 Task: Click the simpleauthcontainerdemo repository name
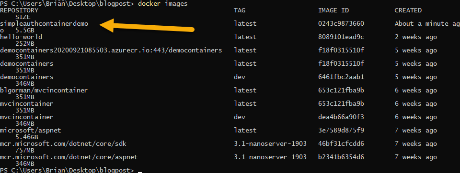point(44,24)
